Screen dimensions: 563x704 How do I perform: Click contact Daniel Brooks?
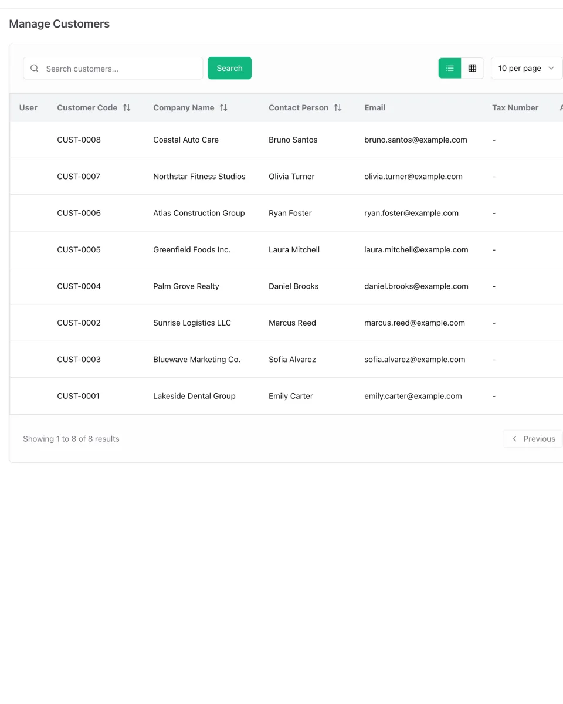click(294, 286)
